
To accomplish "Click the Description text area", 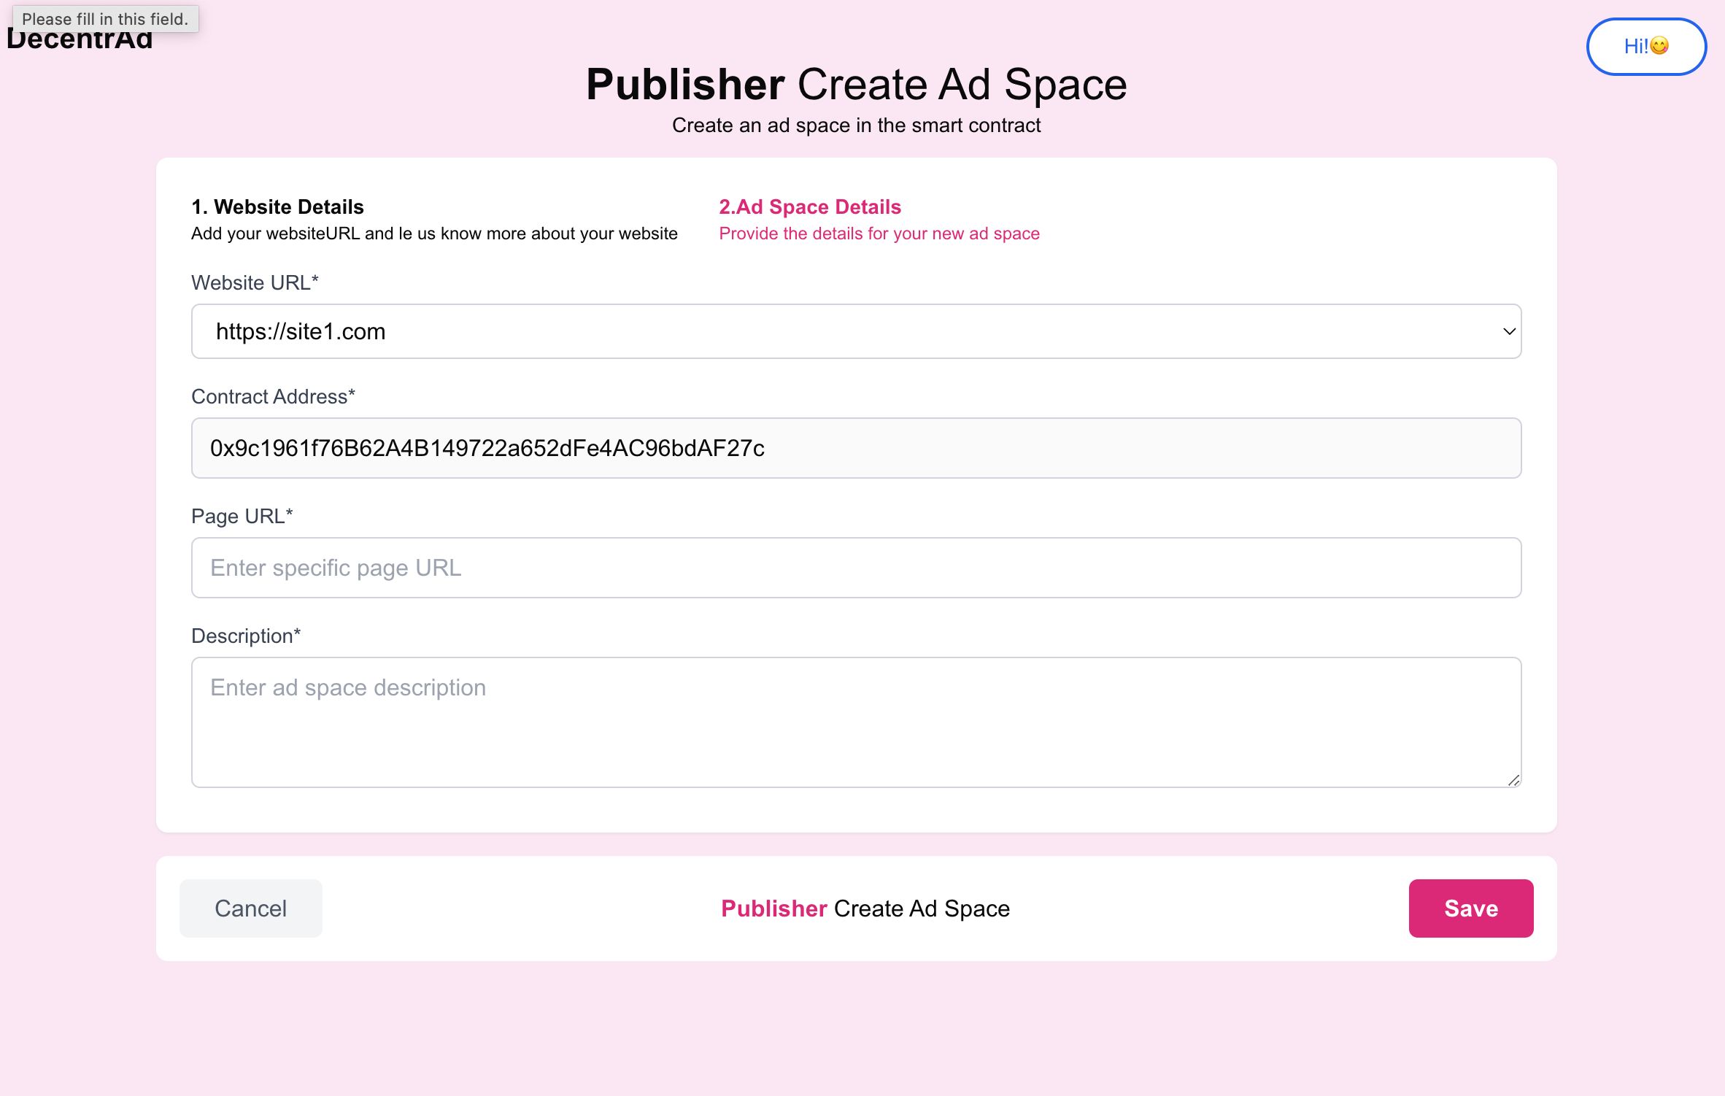I will pos(856,722).
